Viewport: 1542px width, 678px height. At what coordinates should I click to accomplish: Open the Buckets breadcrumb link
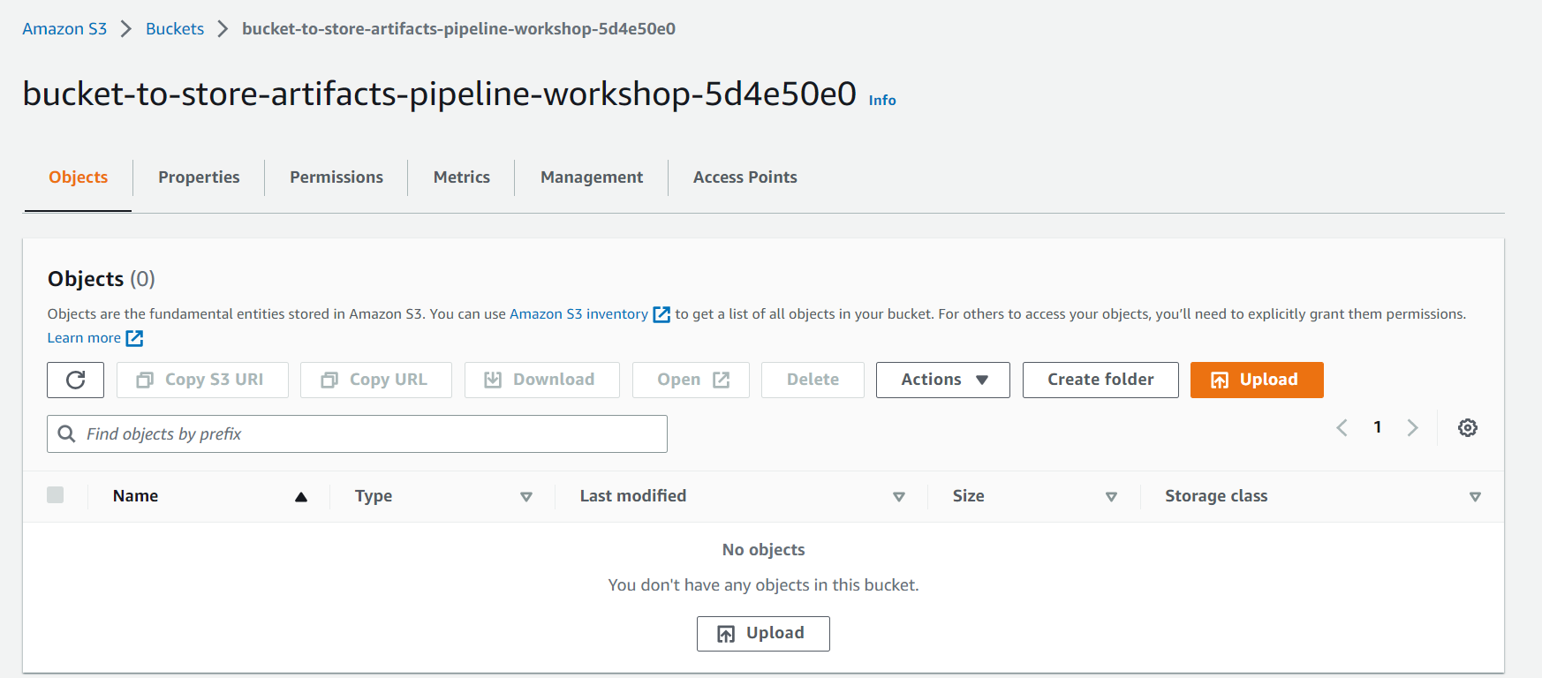click(x=175, y=29)
